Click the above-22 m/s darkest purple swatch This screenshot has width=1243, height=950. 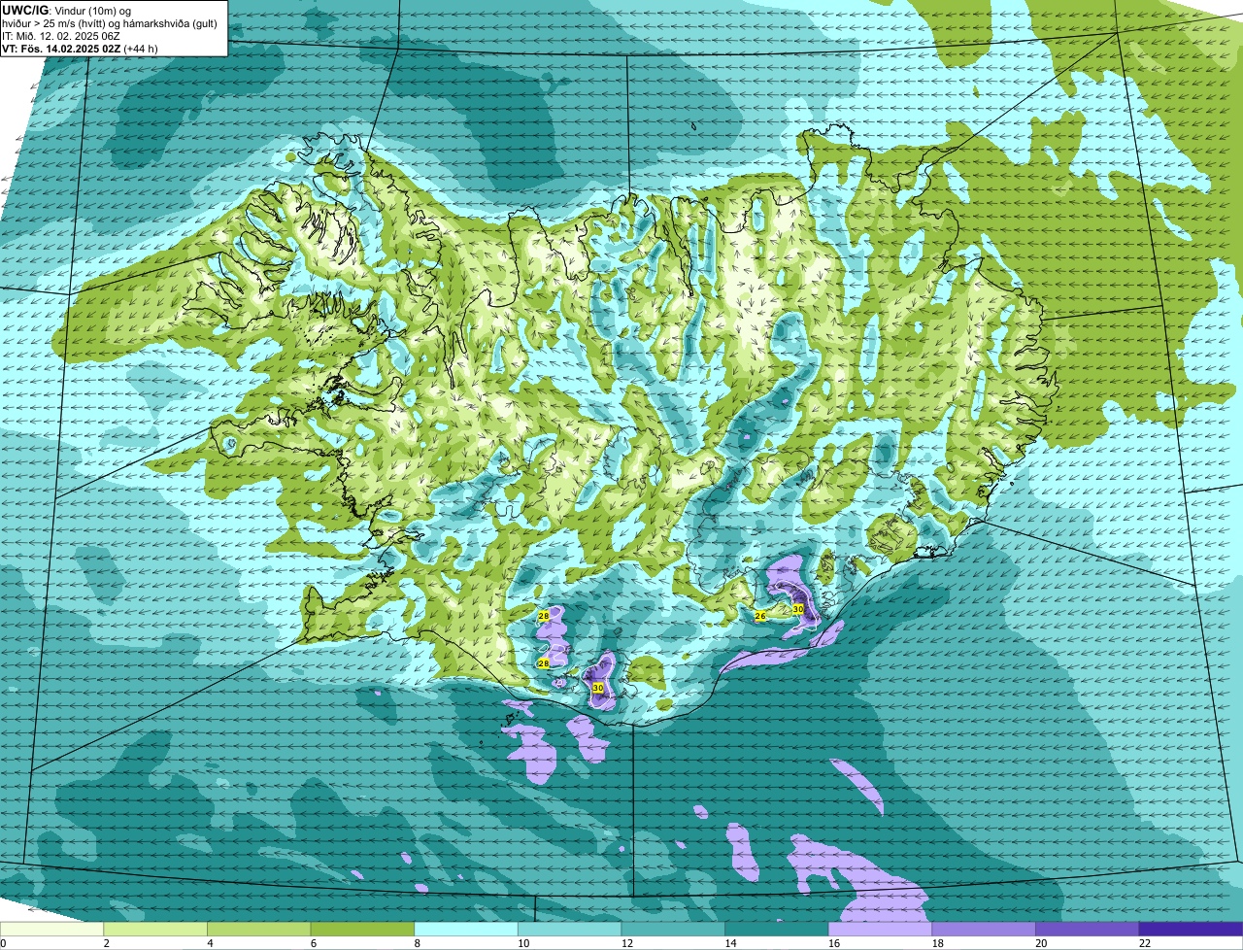tap(1192, 930)
